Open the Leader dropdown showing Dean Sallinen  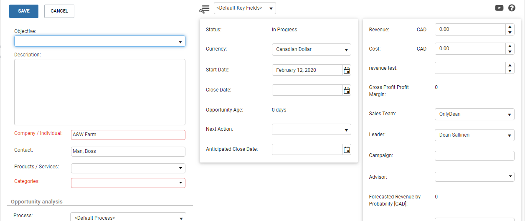[x=474, y=135]
